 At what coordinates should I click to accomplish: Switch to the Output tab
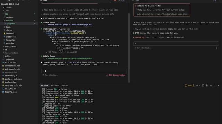(x=65, y=85)
